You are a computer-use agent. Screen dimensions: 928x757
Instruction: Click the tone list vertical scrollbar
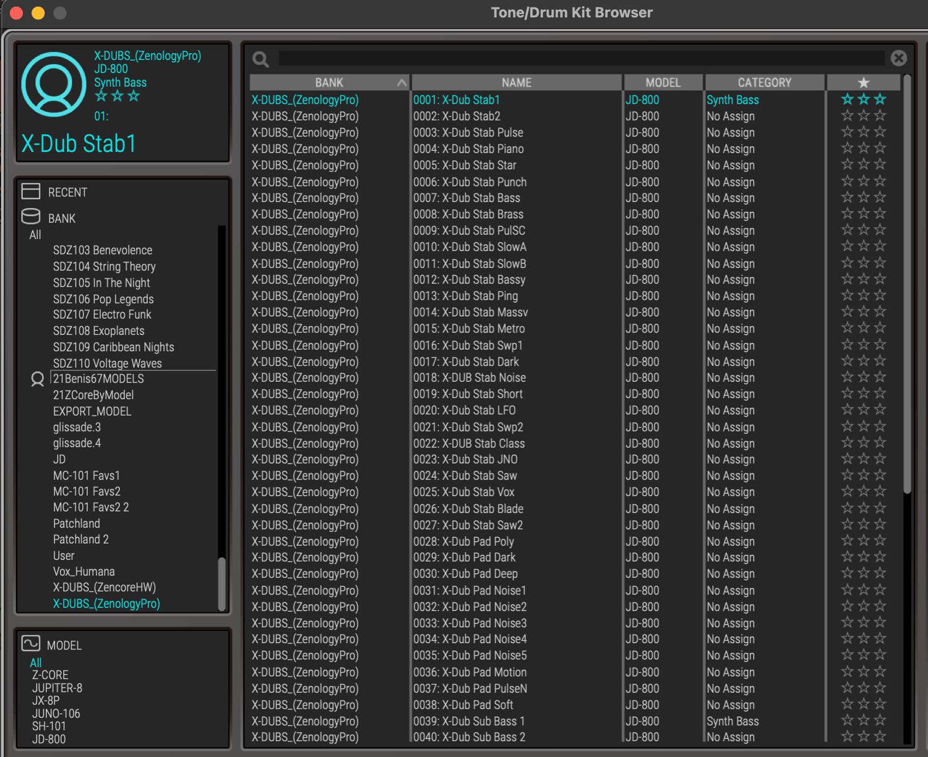point(907,284)
